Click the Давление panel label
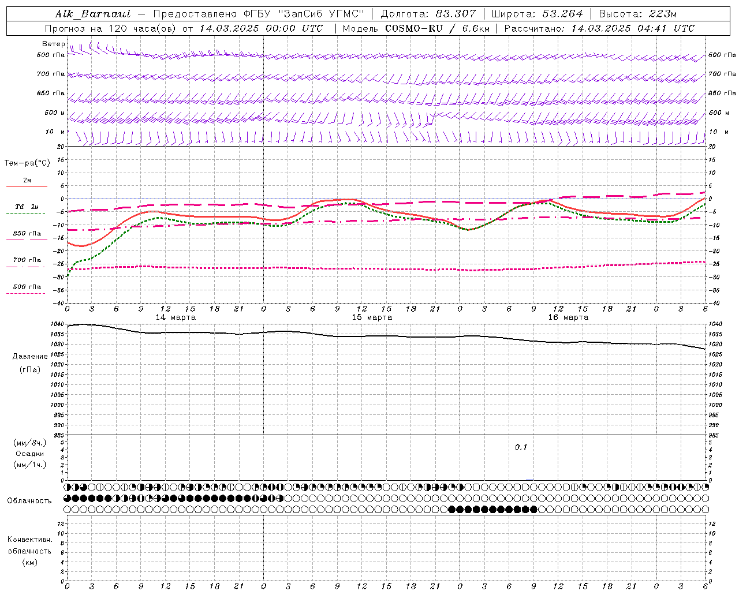739x591 pixels. pos(30,356)
